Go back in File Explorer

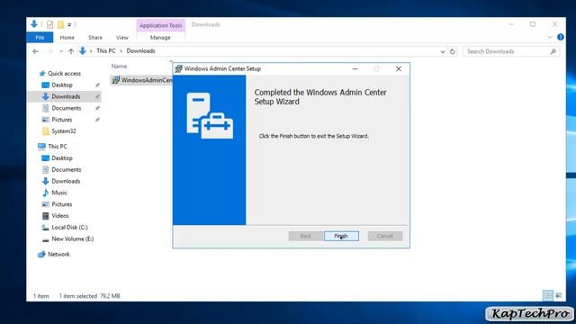pyautogui.click(x=36, y=51)
